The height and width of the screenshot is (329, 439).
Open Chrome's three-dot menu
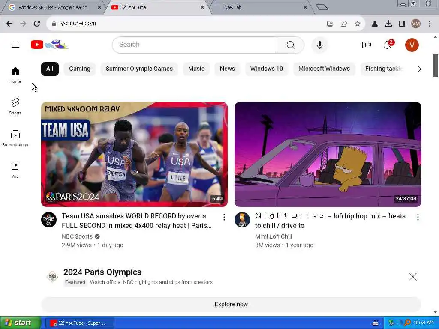click(x=430, y=24)
